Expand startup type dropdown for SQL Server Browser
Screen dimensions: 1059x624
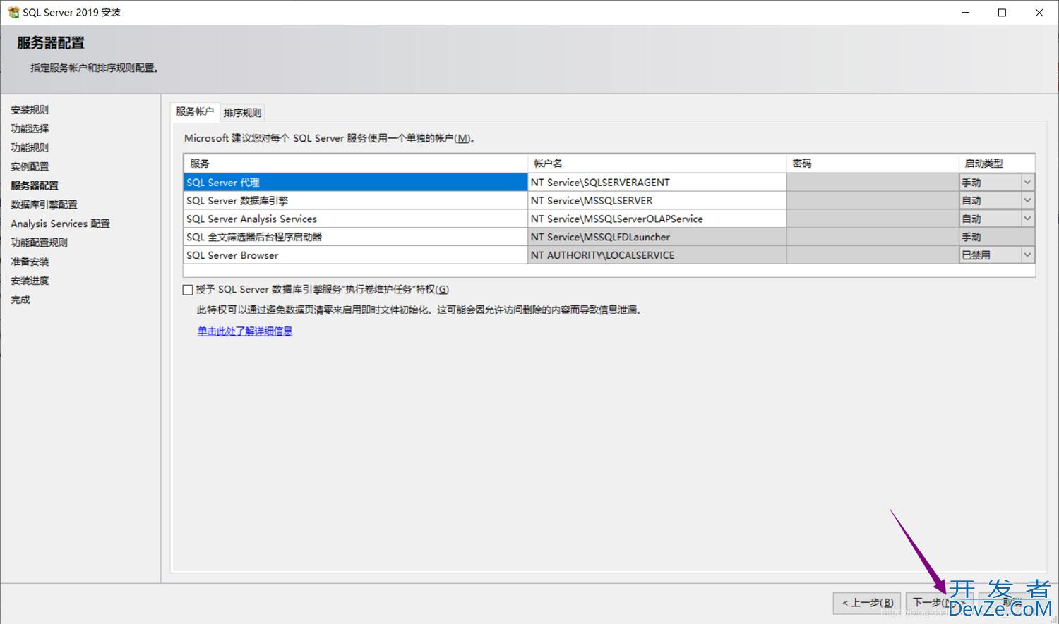1027,255
